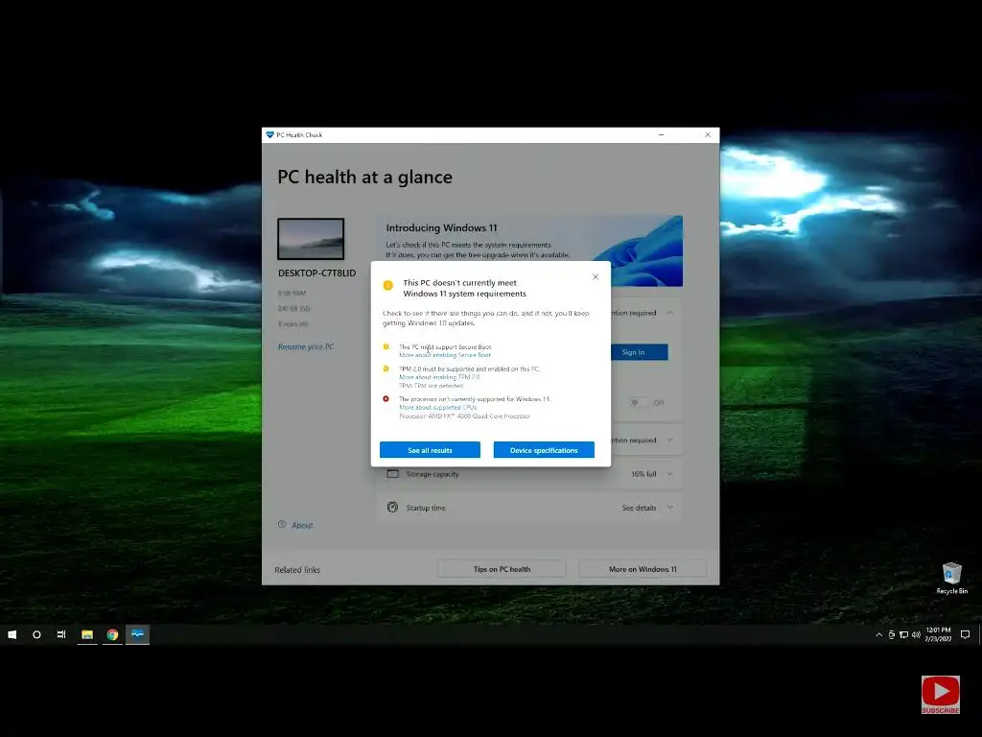This screenshot has width=982, height=737.
Task: Expand the Storage capacity chevron
Action: pyautogui.click(x=670, y=474)
